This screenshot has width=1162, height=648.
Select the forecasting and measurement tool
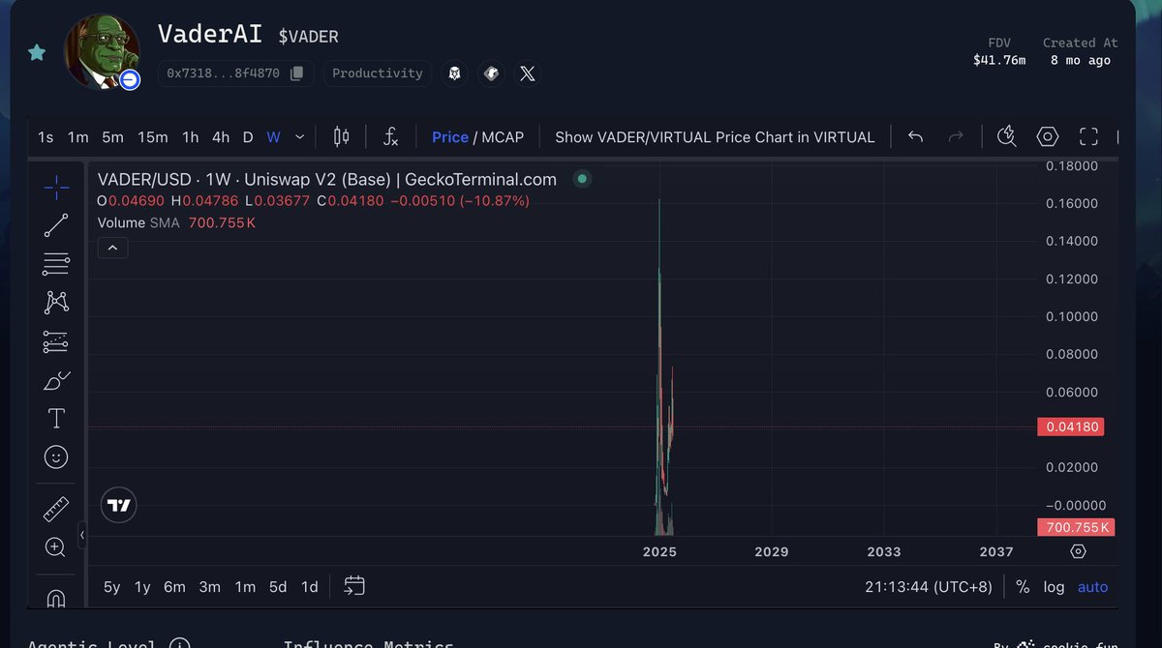pyautogui.click(x=56, y=341)
